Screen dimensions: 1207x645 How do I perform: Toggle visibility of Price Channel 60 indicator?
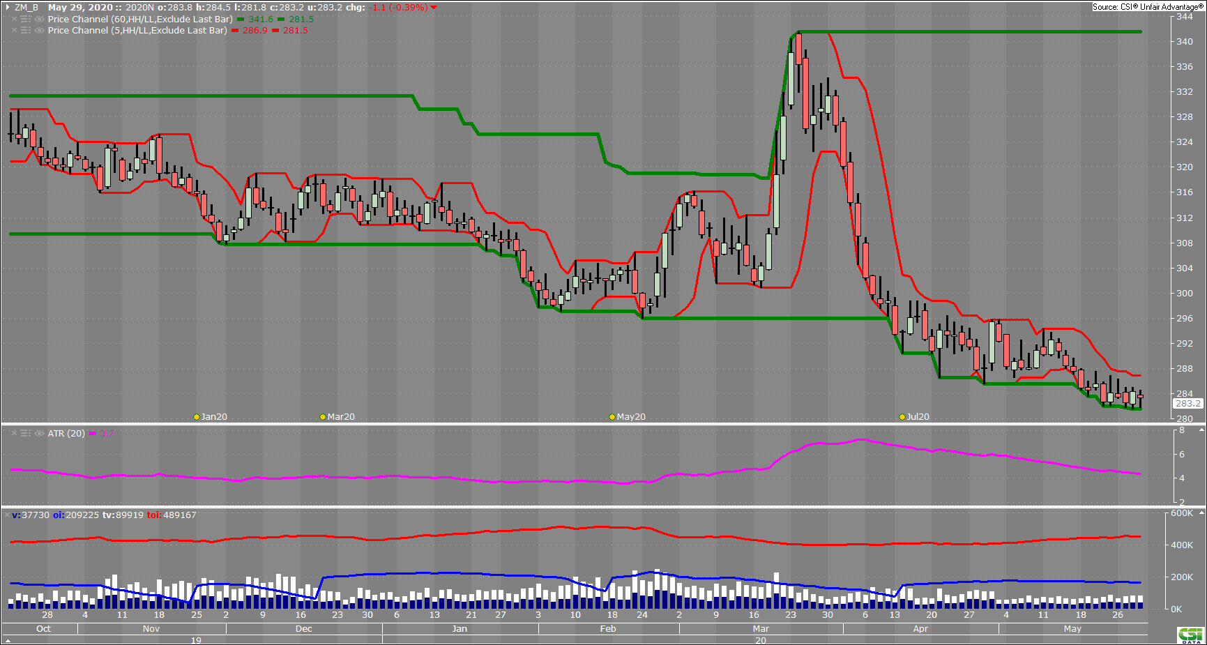tap(39, 19)
